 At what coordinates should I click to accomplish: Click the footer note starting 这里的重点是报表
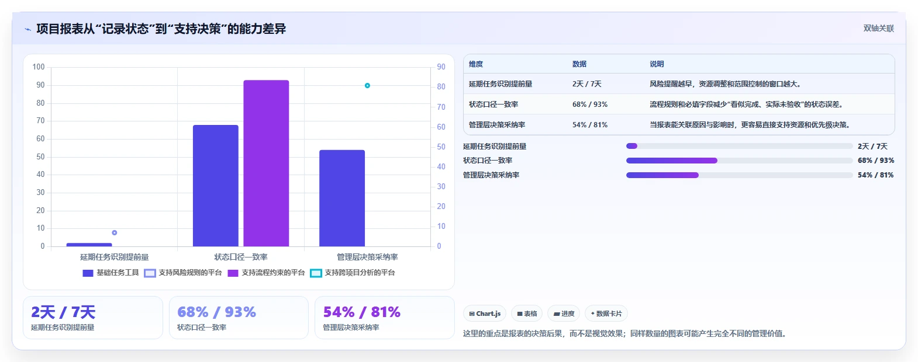point(625,334)
